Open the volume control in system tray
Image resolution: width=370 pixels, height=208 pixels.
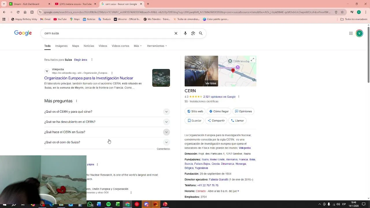pos(338,204)
